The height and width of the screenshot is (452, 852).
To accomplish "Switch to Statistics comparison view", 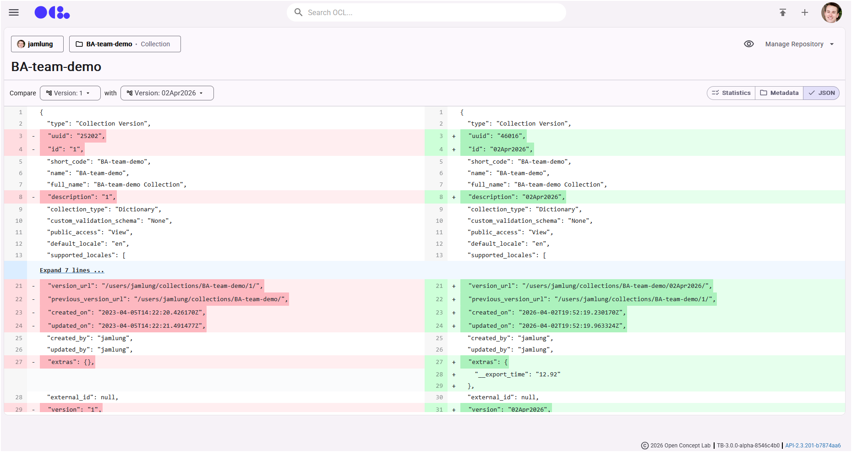I will [731, 93].
